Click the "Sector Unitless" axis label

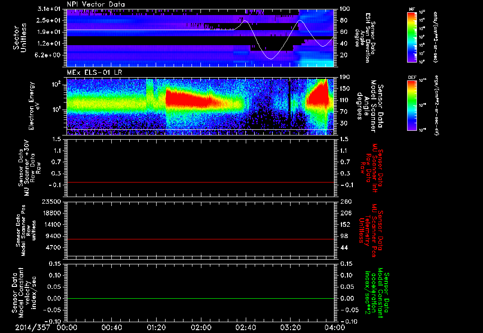20,38
